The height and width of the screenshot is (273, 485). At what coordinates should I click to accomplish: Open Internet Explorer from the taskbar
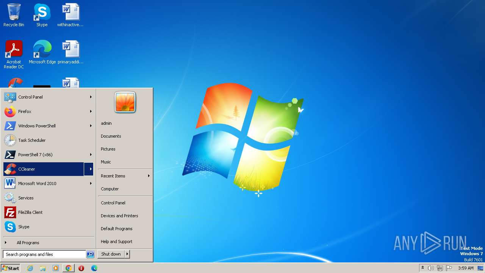click(x=30, y=268)
